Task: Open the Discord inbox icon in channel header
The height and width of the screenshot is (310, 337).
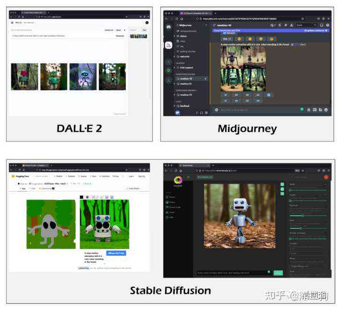Action: 322,25
